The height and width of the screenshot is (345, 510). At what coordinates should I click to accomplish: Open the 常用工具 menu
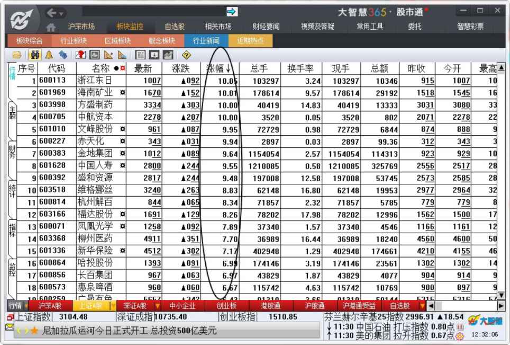370,26
